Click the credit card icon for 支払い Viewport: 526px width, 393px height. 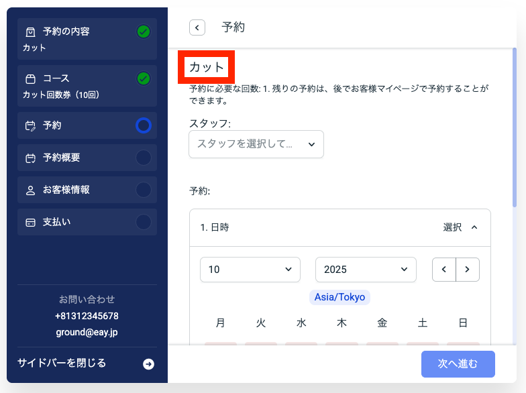pyautogui.click(x=30, y=223)
